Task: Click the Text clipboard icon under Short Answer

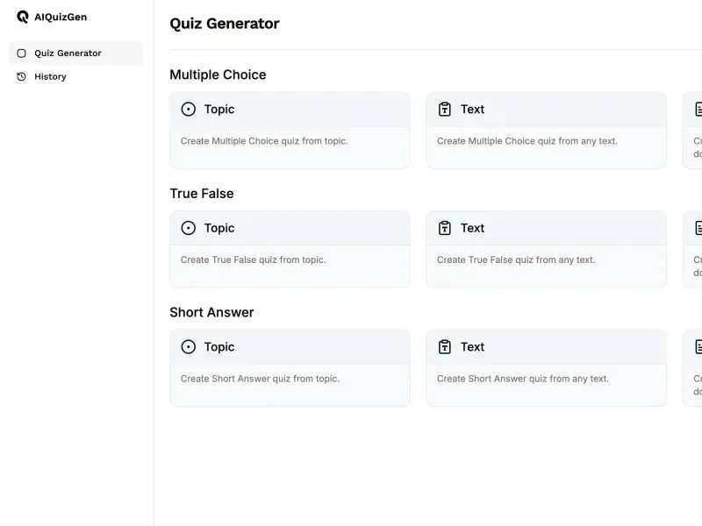Action: point(445,346)
